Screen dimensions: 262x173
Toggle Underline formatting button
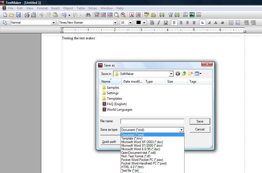[x=166, y=23]
